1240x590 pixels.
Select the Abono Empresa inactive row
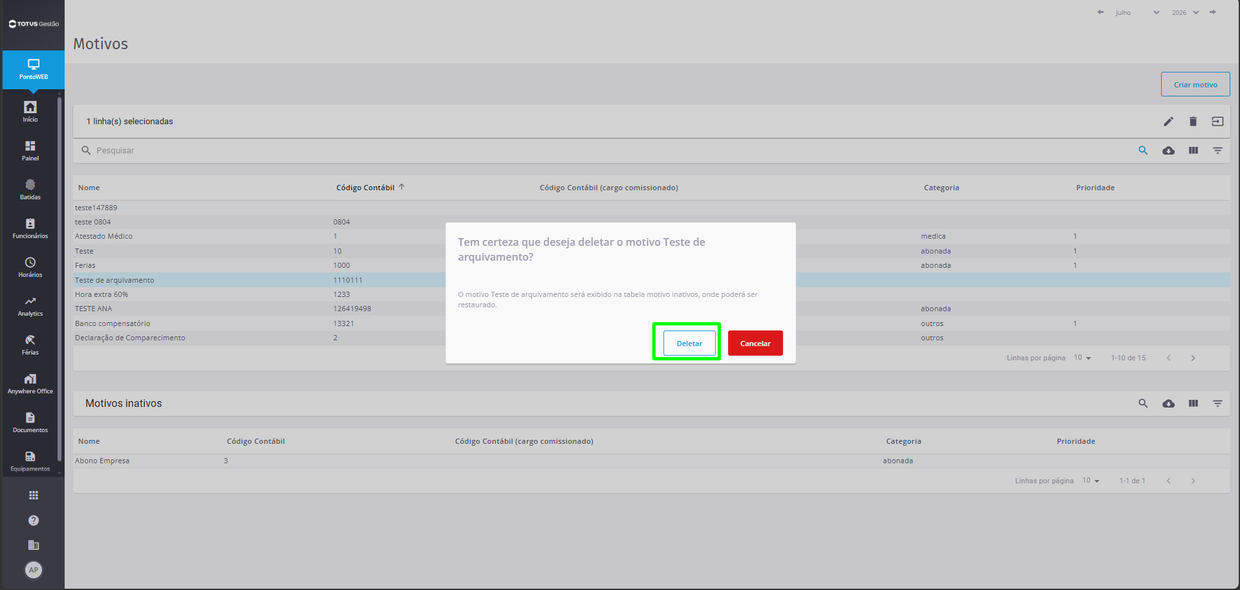[x=652, y=461]
